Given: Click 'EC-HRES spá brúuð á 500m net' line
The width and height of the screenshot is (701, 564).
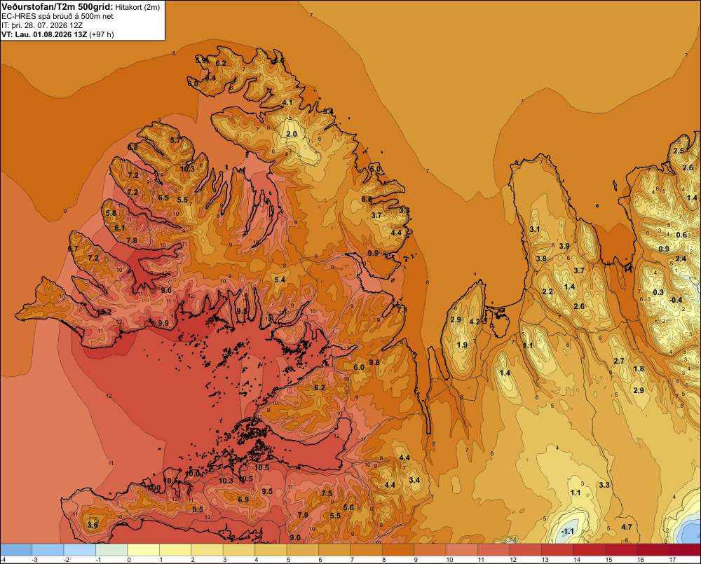Looking at the screenshot, I should coord(57,16).
